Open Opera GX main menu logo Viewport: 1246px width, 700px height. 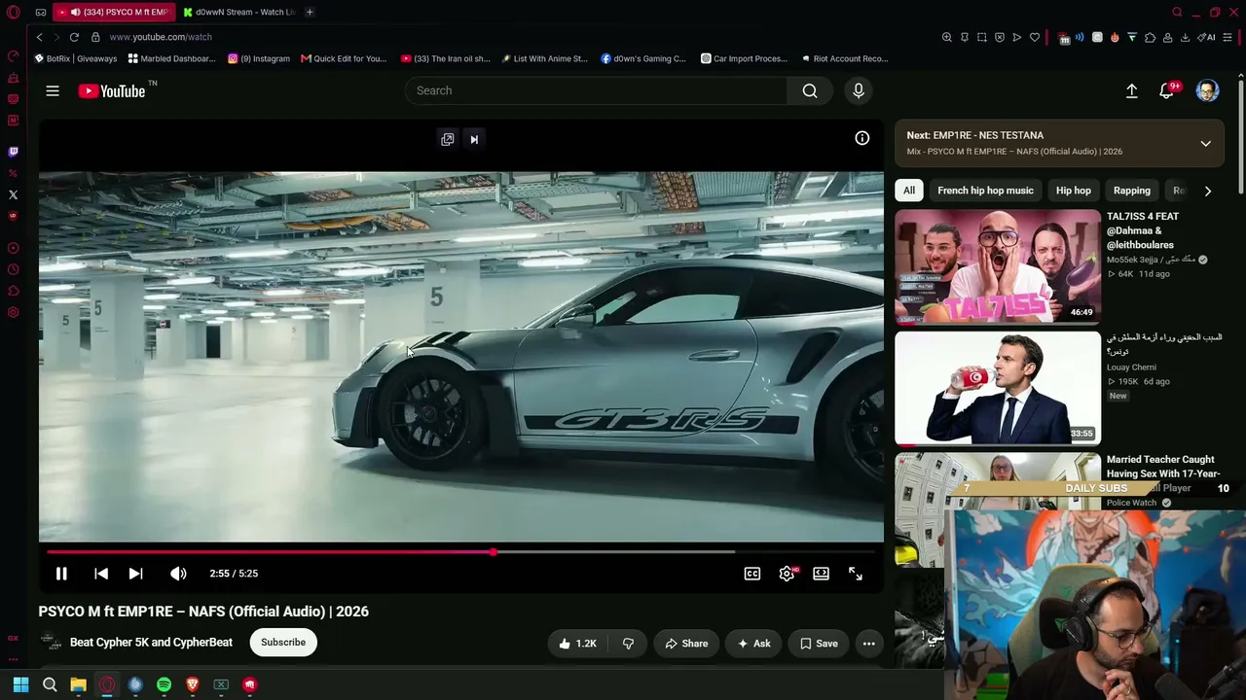point(13,13)
